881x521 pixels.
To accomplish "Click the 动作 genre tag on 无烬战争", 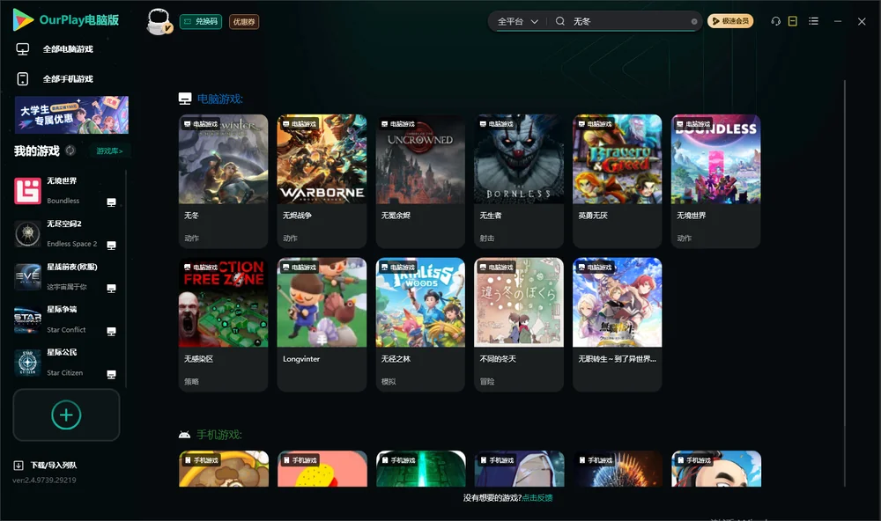I will pos(290,238).
